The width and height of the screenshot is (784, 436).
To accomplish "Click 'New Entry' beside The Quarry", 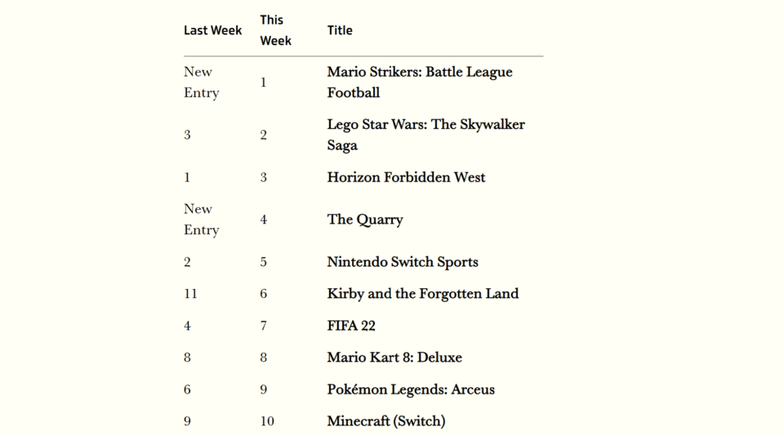I will [202, 220].
